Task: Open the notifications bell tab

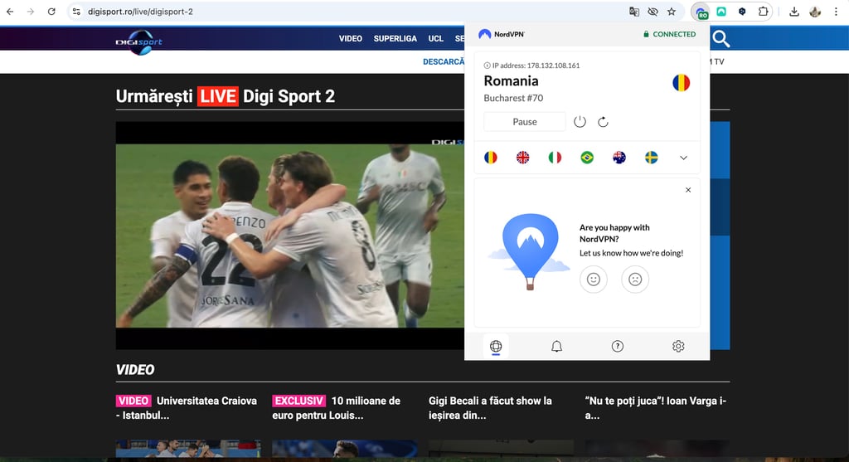Action: pos(556,346)
